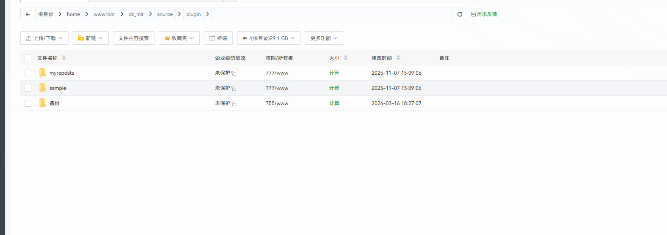Navigate to plugin breadcrumb
Viewport: 667px width, 235px height.
tap(193, 14)
